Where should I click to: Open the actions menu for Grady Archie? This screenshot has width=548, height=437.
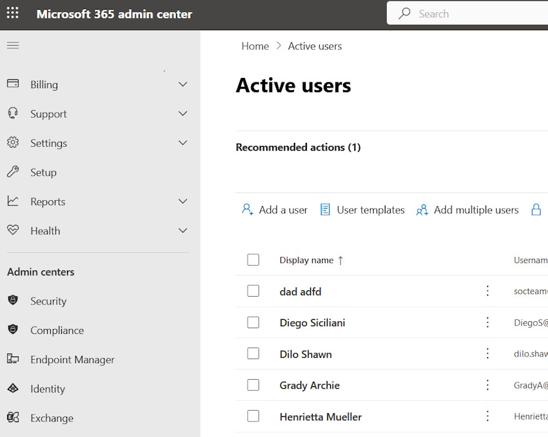click(x=487, y=385)
